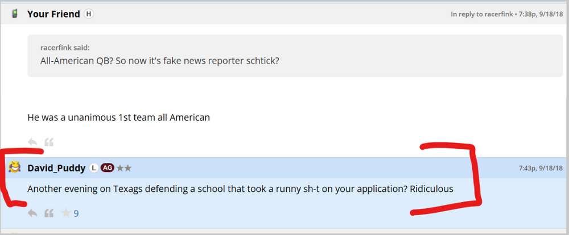The width and height of the screenshot is (569, 235).
Task: Reply to Your Friend's post using arrow icon
Action: 33,142
